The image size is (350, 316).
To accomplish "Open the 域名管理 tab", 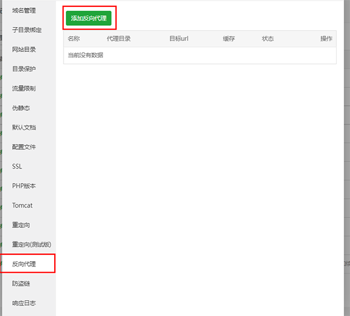I will 24,10.
